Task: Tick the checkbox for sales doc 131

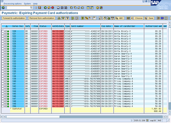Action: coord(3,59)
